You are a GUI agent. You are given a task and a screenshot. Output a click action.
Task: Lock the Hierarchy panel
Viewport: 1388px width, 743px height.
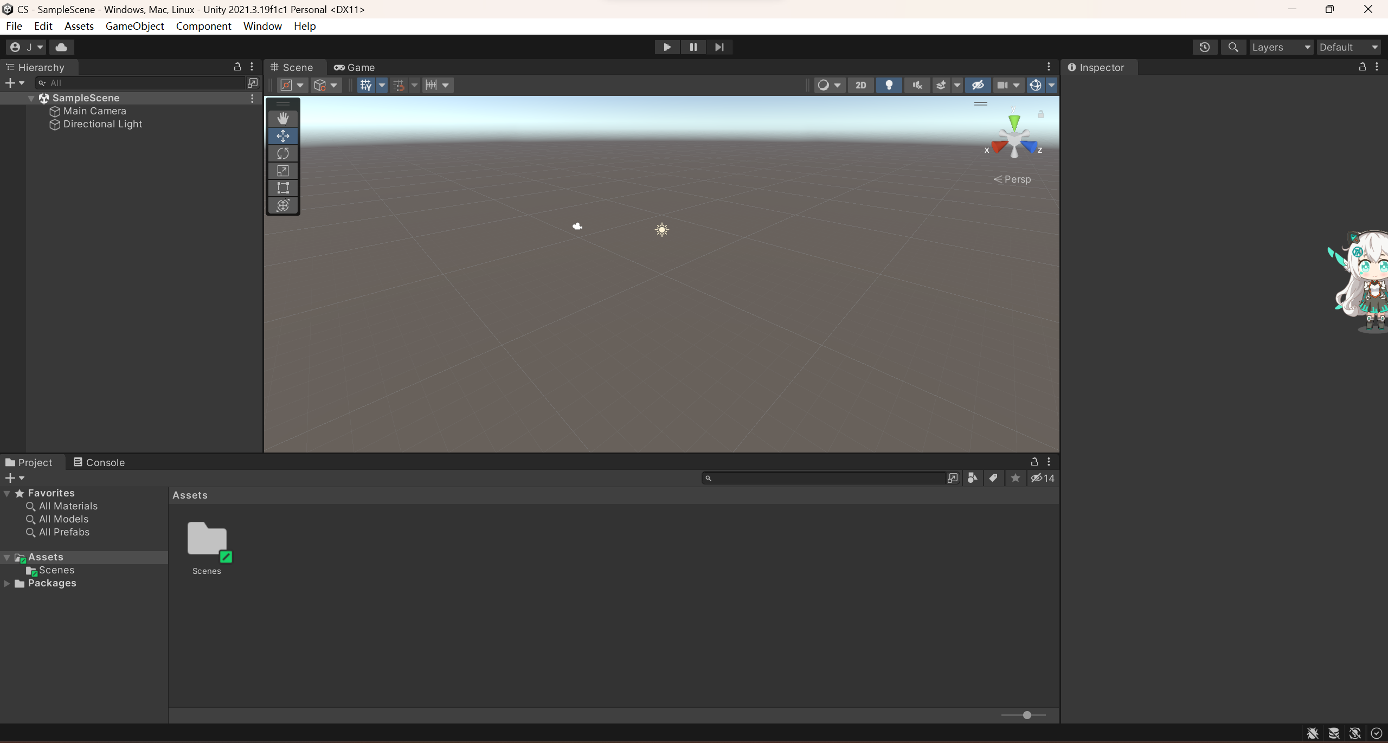237,67
